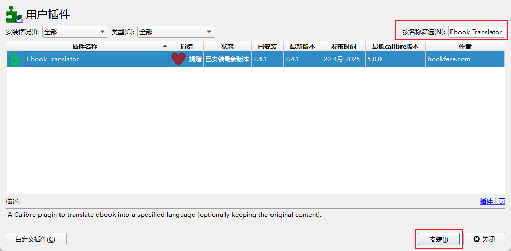
Task: Click the Ebook Translator plugin icon in the row
Action: point(15,59)
